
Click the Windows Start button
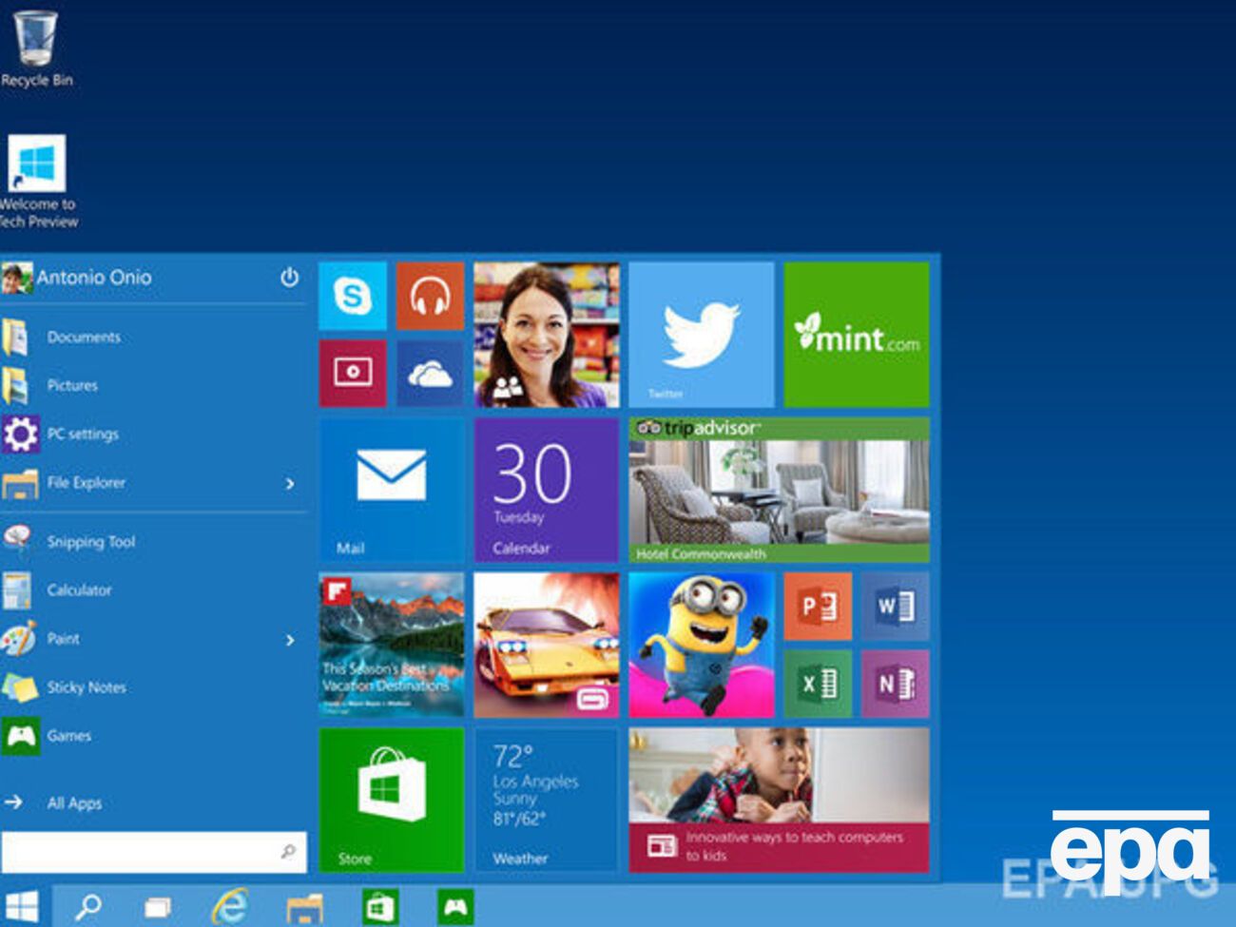pyautogui.click(x=22, y=906)
